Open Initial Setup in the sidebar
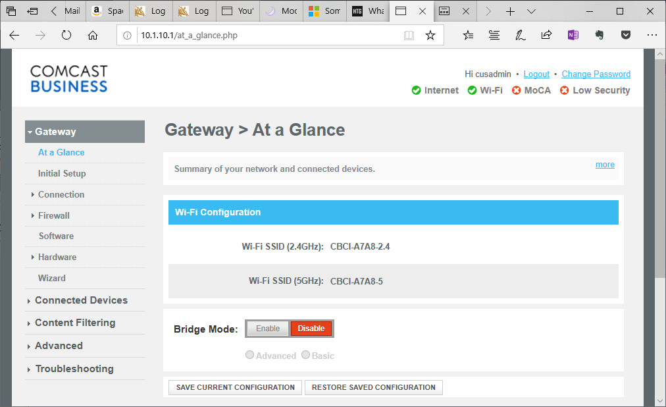 click(x=62, y=173)
